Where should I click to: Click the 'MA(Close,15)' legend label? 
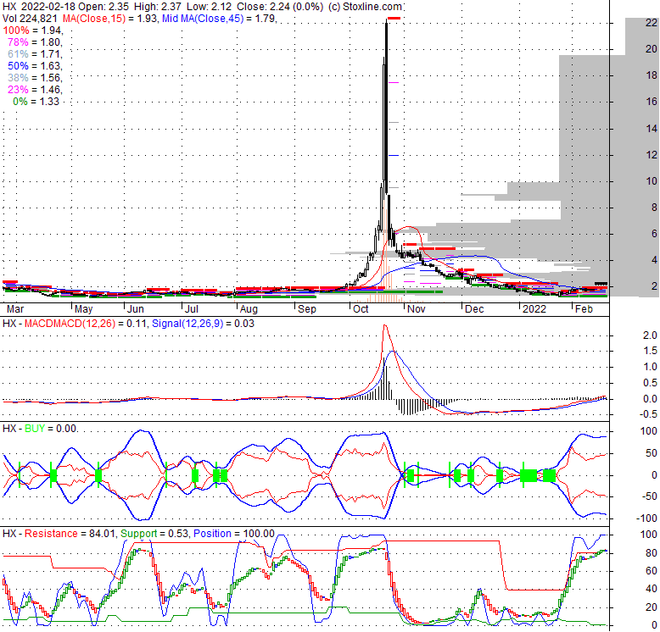click(94, 19)
